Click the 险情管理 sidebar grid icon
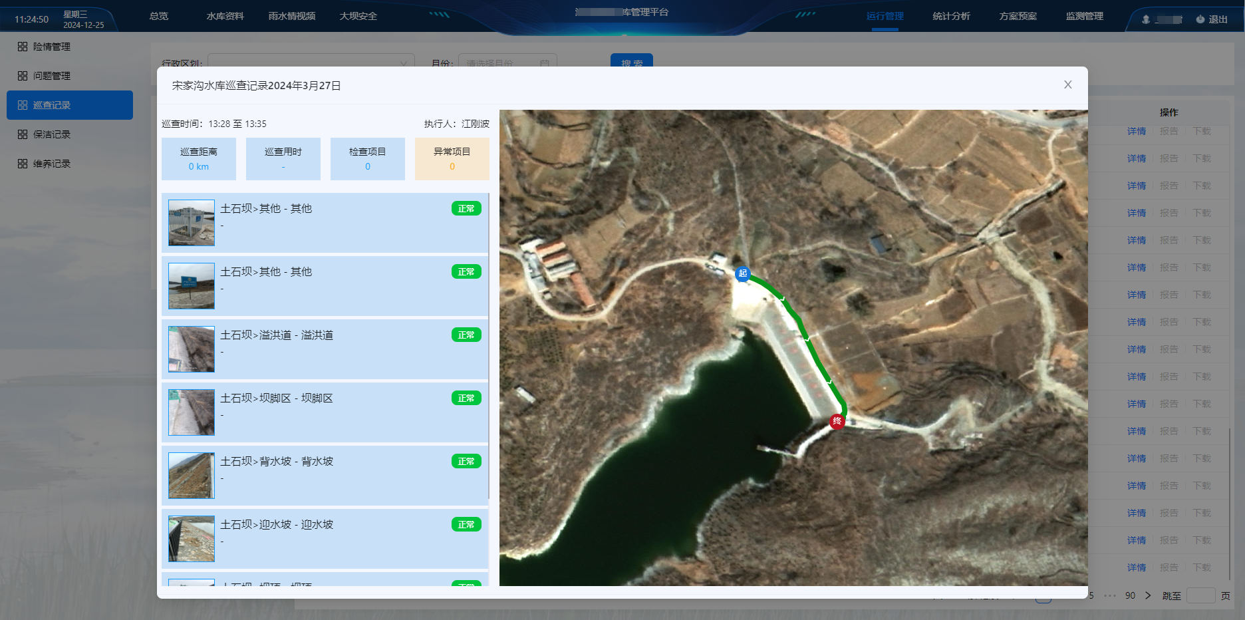Image resolution: width=1245 pixels, height=620 pixels. tap(23, 47)
